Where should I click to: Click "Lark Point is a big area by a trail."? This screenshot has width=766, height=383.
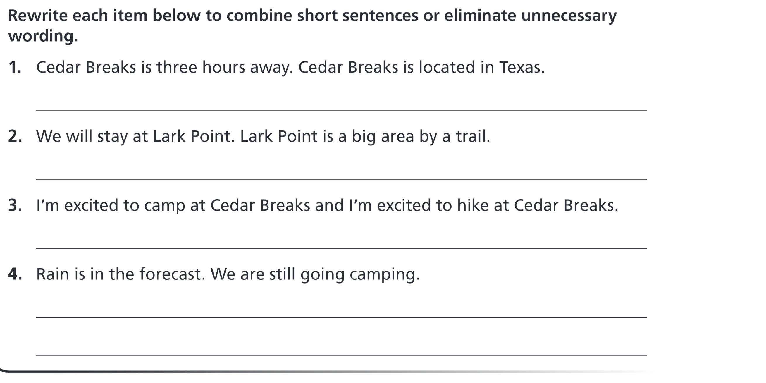pyautogui.click(x=365, y=136)
